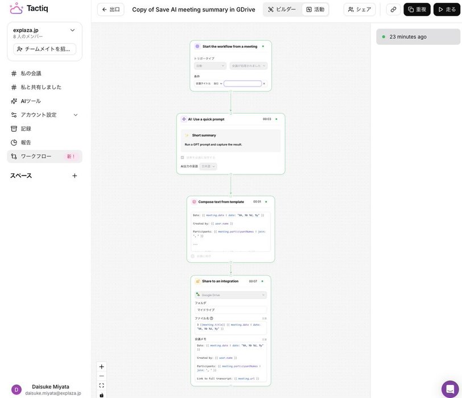This screenshot has height=398, width=462.
Task: Select the Short summary prompt card
Action: (x=230, y=140)
